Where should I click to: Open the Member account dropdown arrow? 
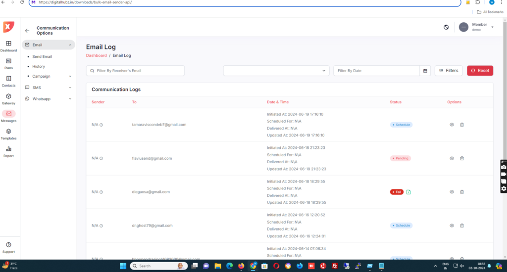pos(493,27)
